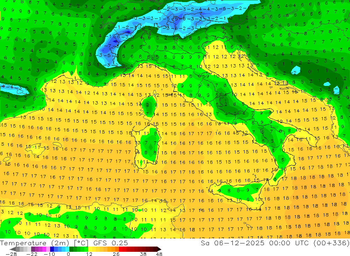Pick the bright magenta legend swatch
The height and width of the screenshot is (256, 350).
pyautogui.click(x=44, y=249)
